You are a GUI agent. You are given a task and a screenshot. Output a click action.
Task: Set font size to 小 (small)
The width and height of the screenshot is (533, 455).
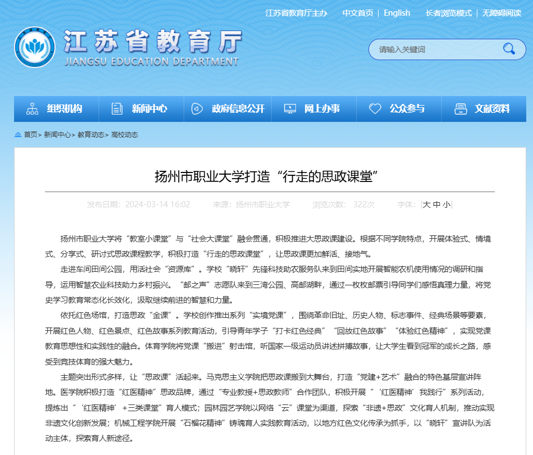[446, 204]
